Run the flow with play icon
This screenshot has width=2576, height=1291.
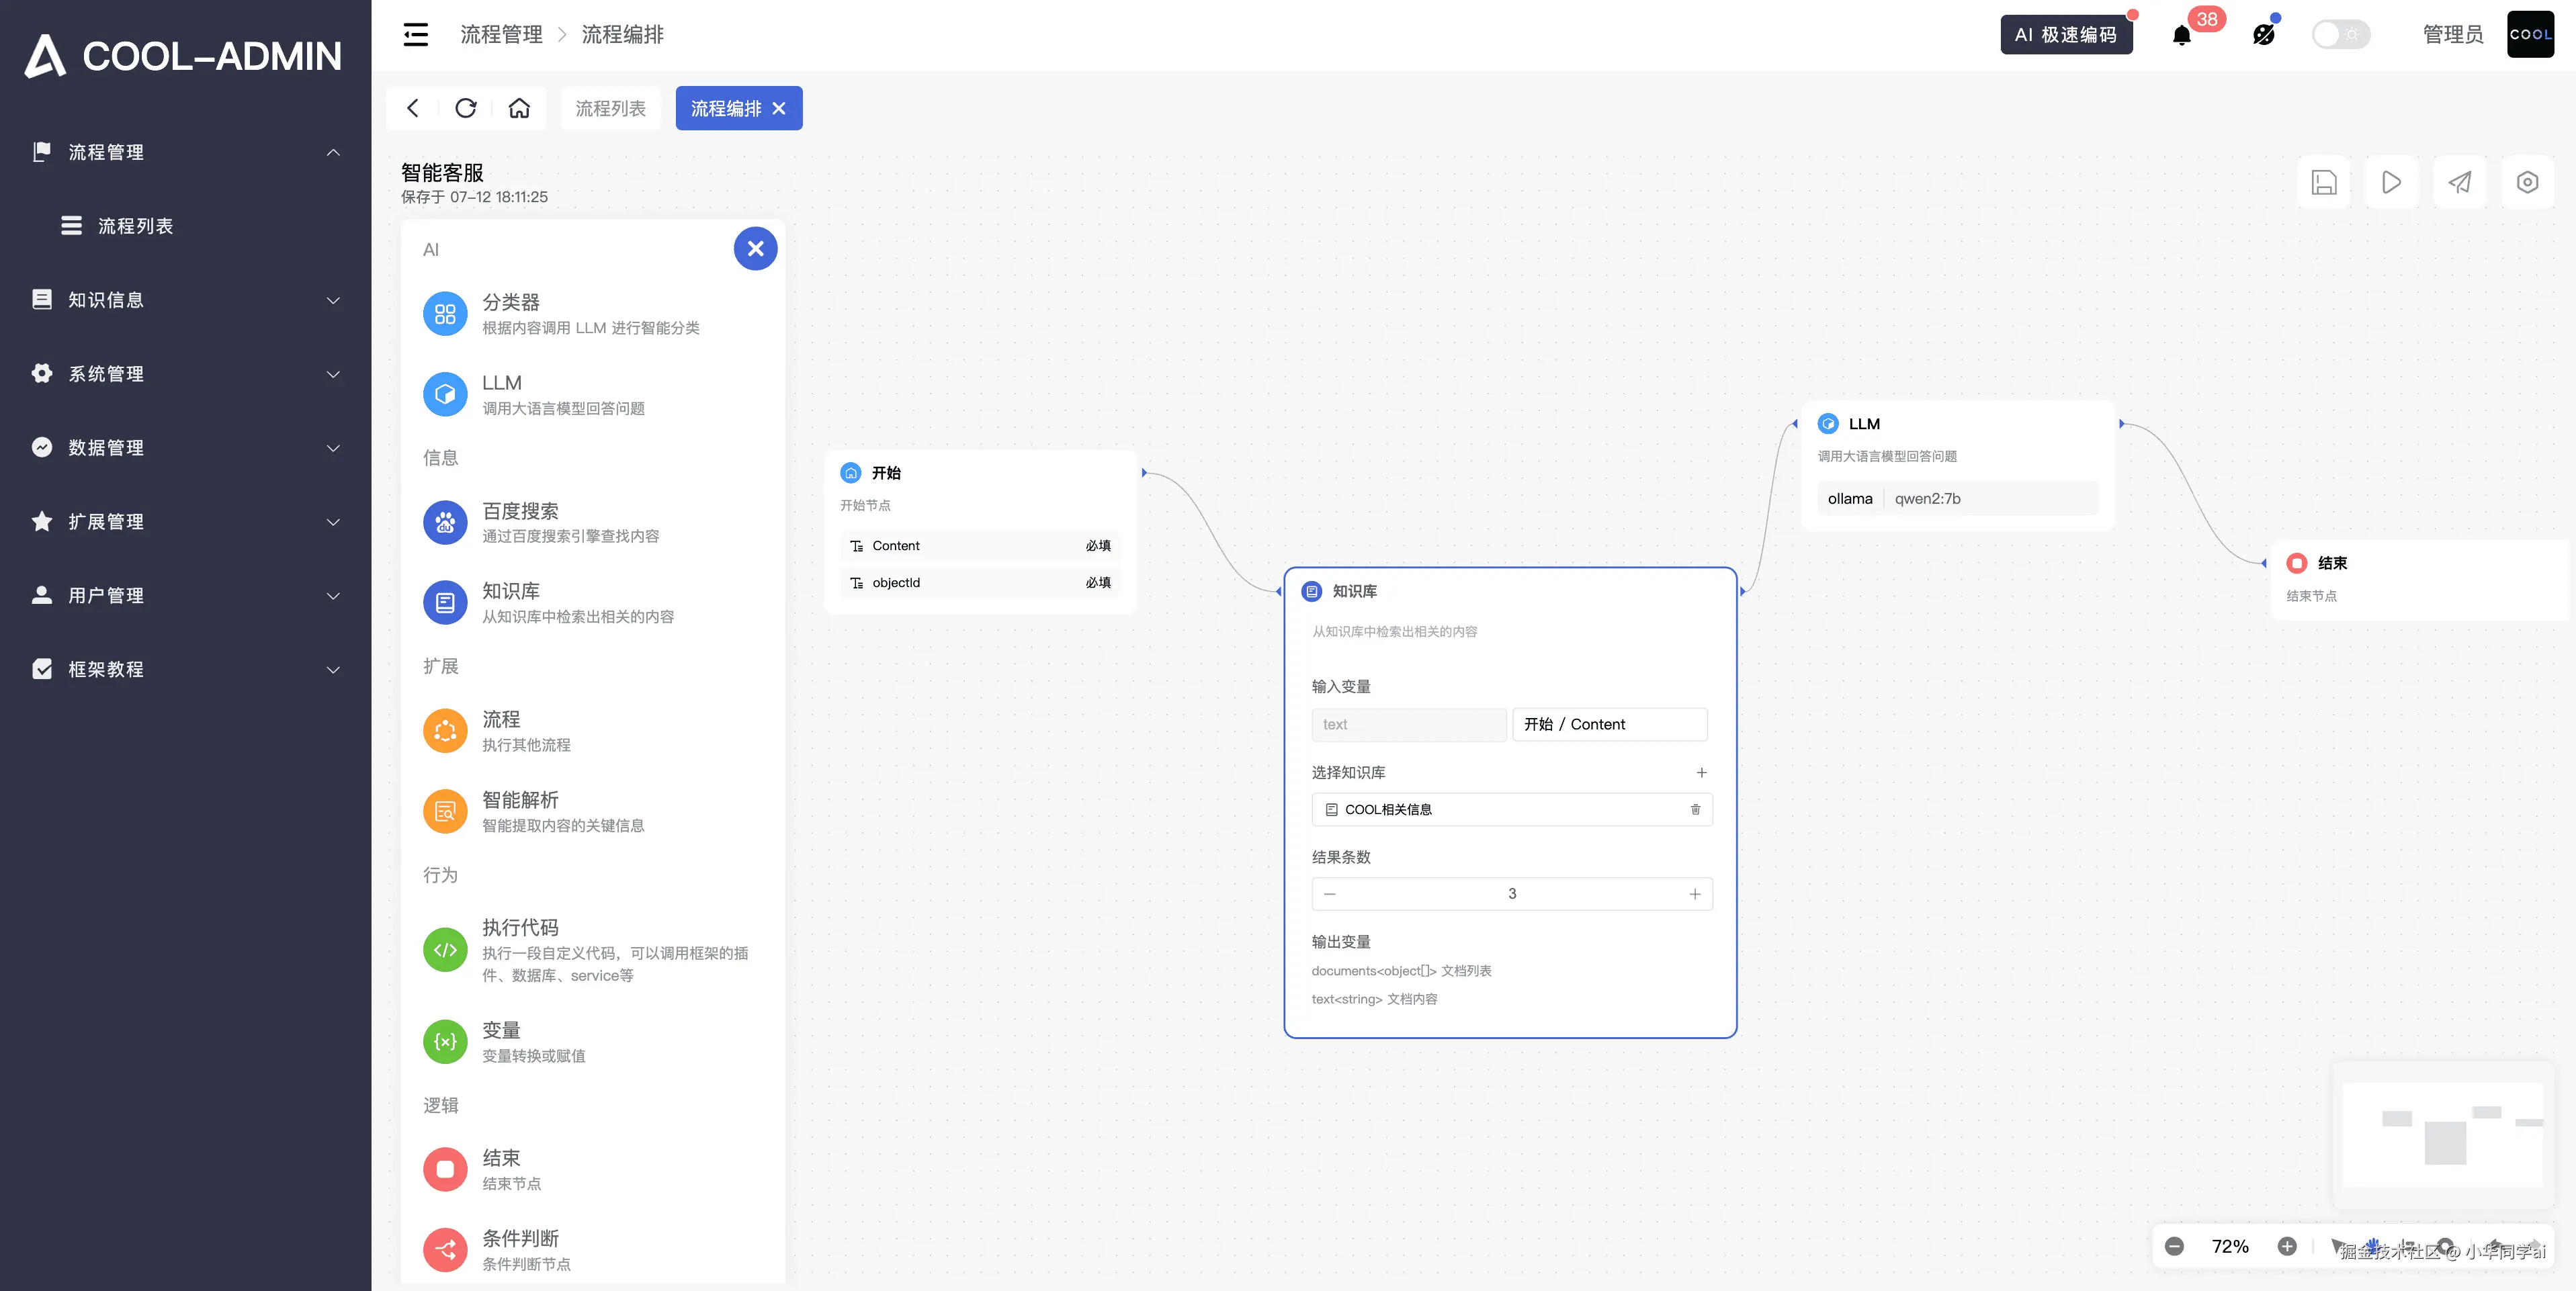(2391, 182)
